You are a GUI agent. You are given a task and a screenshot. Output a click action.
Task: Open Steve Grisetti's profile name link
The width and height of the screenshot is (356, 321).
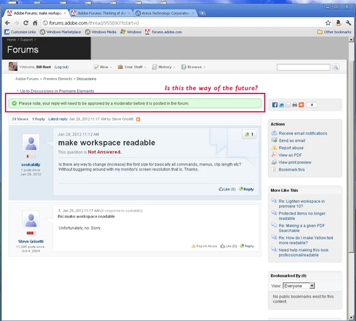[31, 241]
